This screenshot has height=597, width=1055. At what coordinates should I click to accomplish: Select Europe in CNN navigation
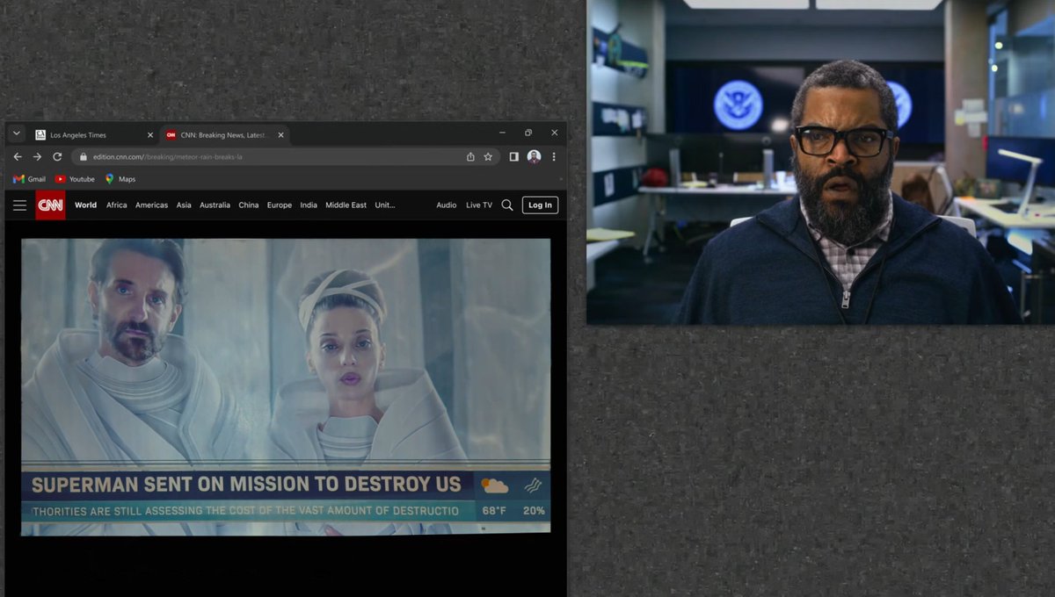(280, 205)
